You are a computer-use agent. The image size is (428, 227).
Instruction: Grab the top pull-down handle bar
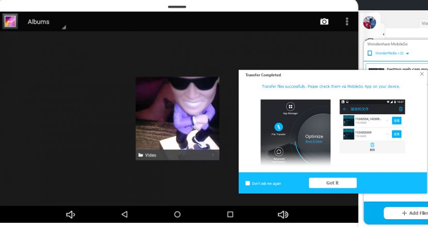click(x=177, y=7)
